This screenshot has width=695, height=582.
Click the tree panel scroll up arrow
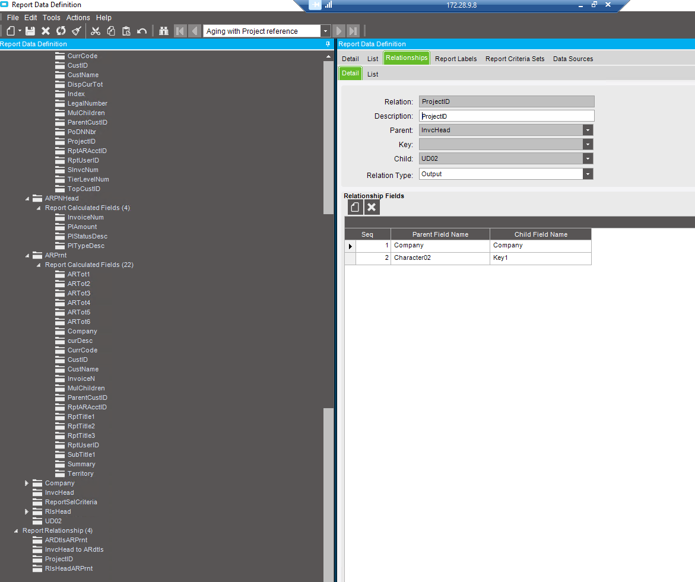[328, 56]
